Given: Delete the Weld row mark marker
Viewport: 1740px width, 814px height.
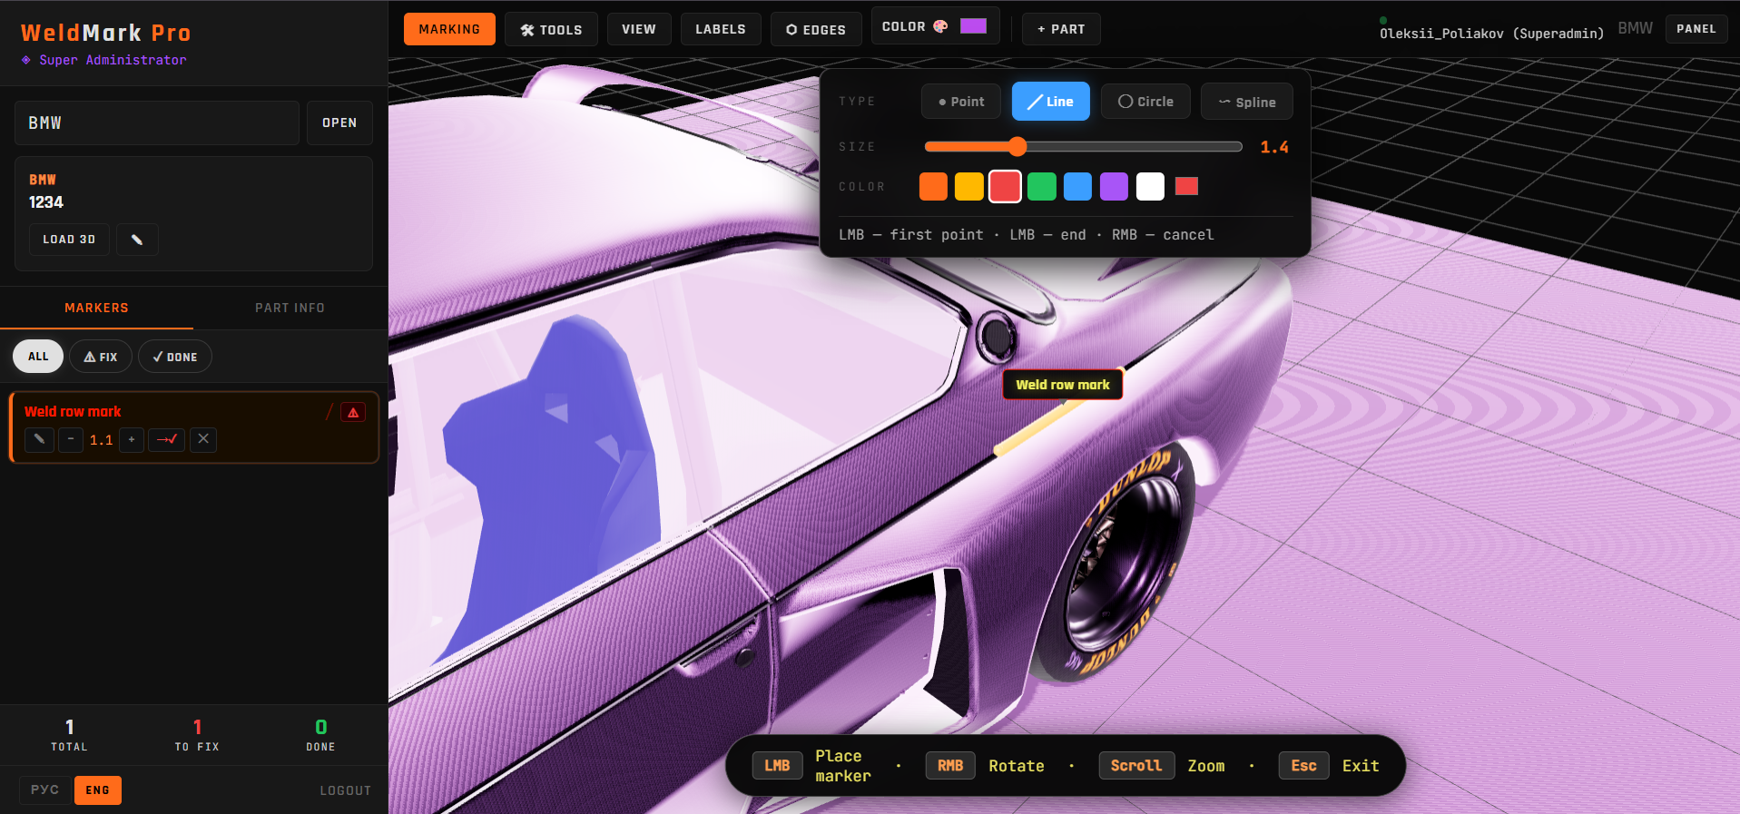Looking at the screenshot, I should [x=203, y=439].
